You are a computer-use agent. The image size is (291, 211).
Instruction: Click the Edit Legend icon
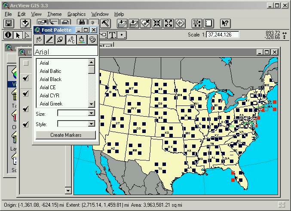[x=54, y=22]
